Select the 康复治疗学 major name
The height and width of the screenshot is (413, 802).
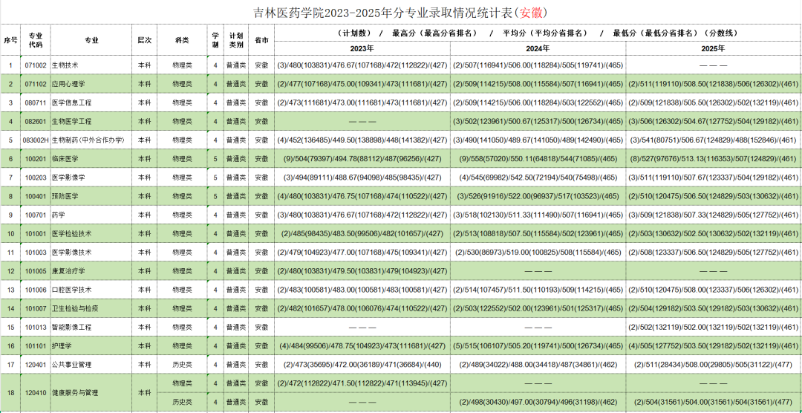tap(68, 270)
